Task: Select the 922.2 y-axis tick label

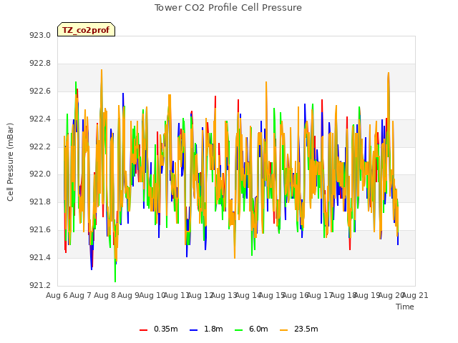Action: coord(40,146)
